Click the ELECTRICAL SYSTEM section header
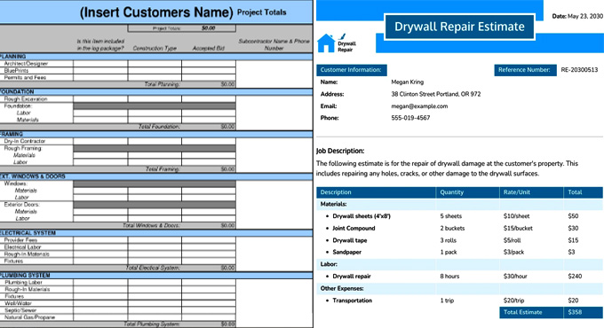This screenshot has width=604, height=328. tap(156, 233)
